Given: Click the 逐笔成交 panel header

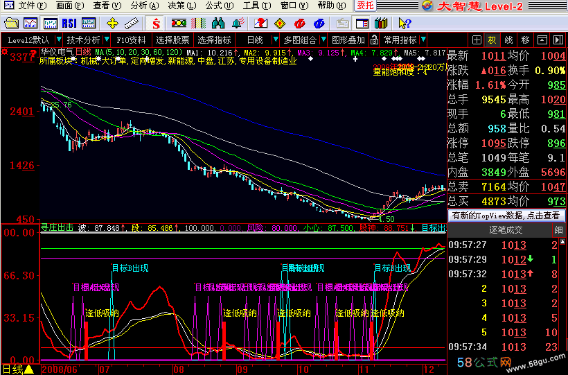Looking at the screenshot, I should pyautogui.click(x=506, y=230).
